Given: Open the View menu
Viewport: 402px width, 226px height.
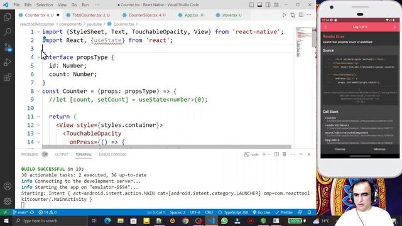Looking at the screenshot, I should [x=62, y=5].
